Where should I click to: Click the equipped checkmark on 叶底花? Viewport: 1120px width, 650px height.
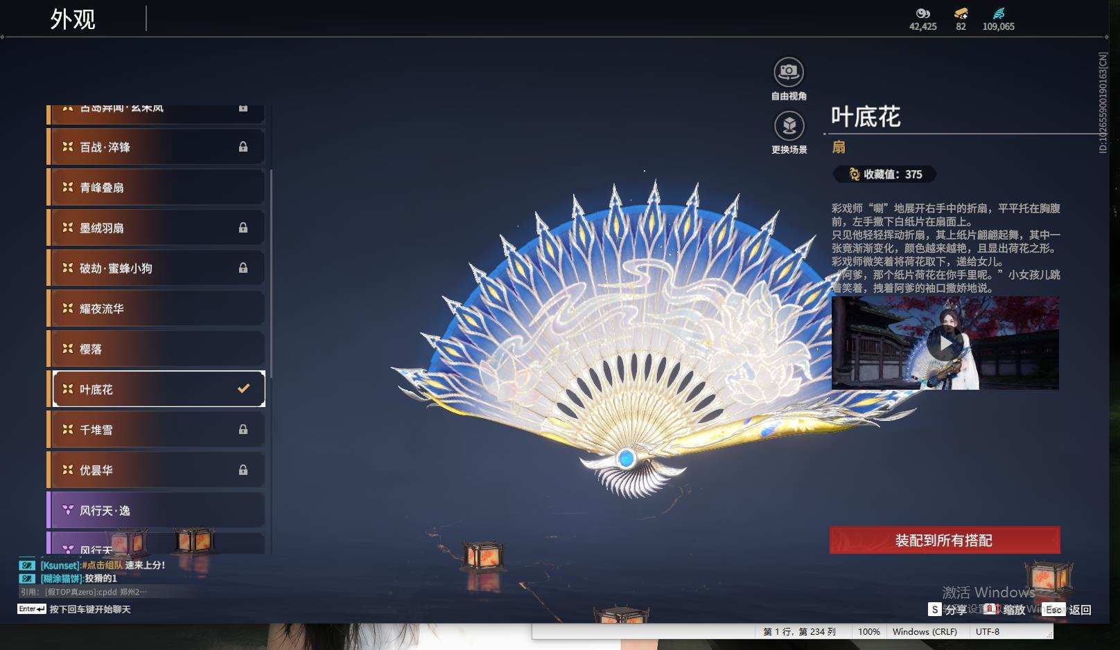tap(243, 388)
